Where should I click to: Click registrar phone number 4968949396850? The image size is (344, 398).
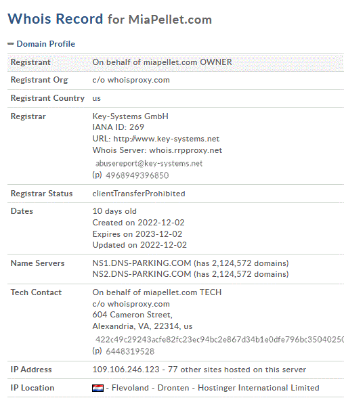(x=137, y=175)
